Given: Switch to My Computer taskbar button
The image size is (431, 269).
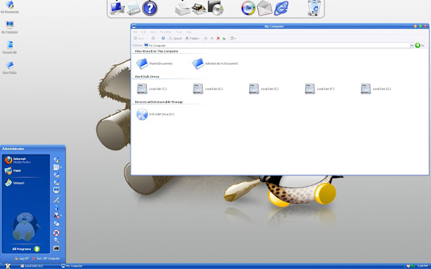Looking at the screenshot, I should 72,266.
